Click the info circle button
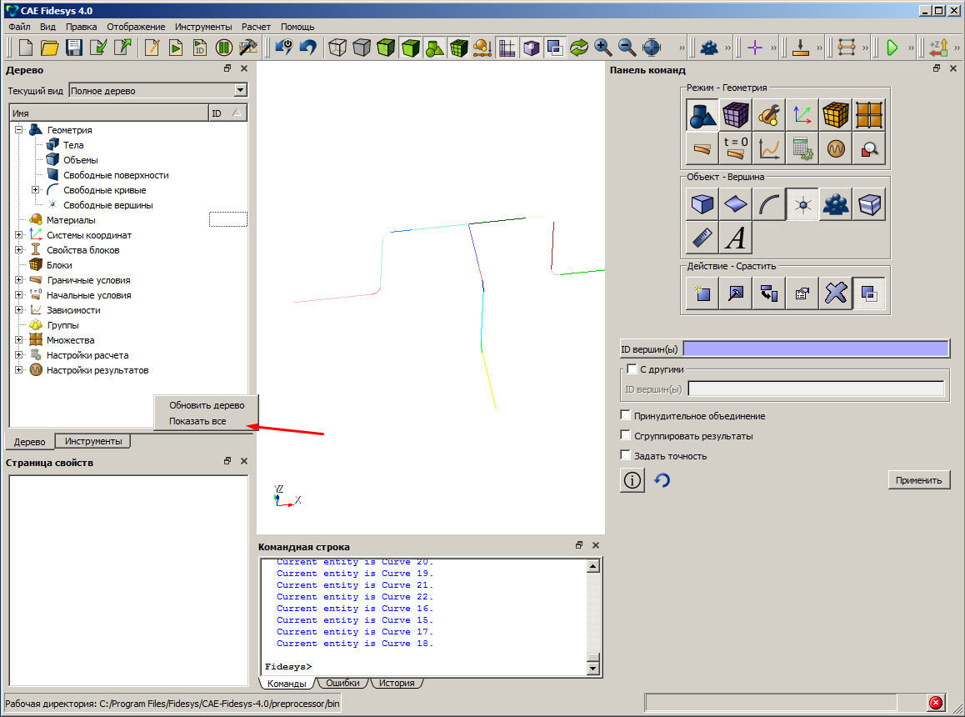 632,480
